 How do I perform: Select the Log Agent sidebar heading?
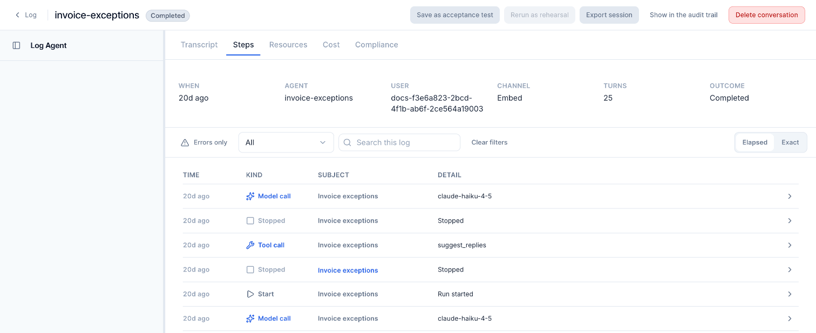click(x=49, y=46)
